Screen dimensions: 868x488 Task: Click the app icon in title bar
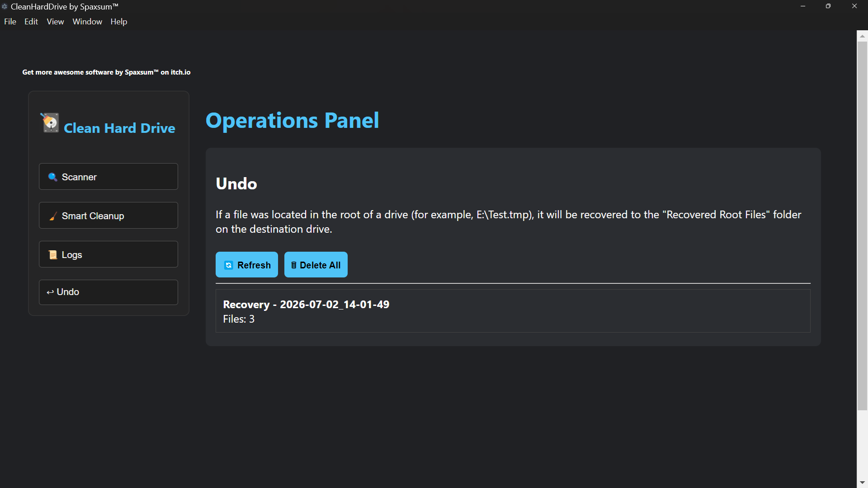click(x=5, y=6)
